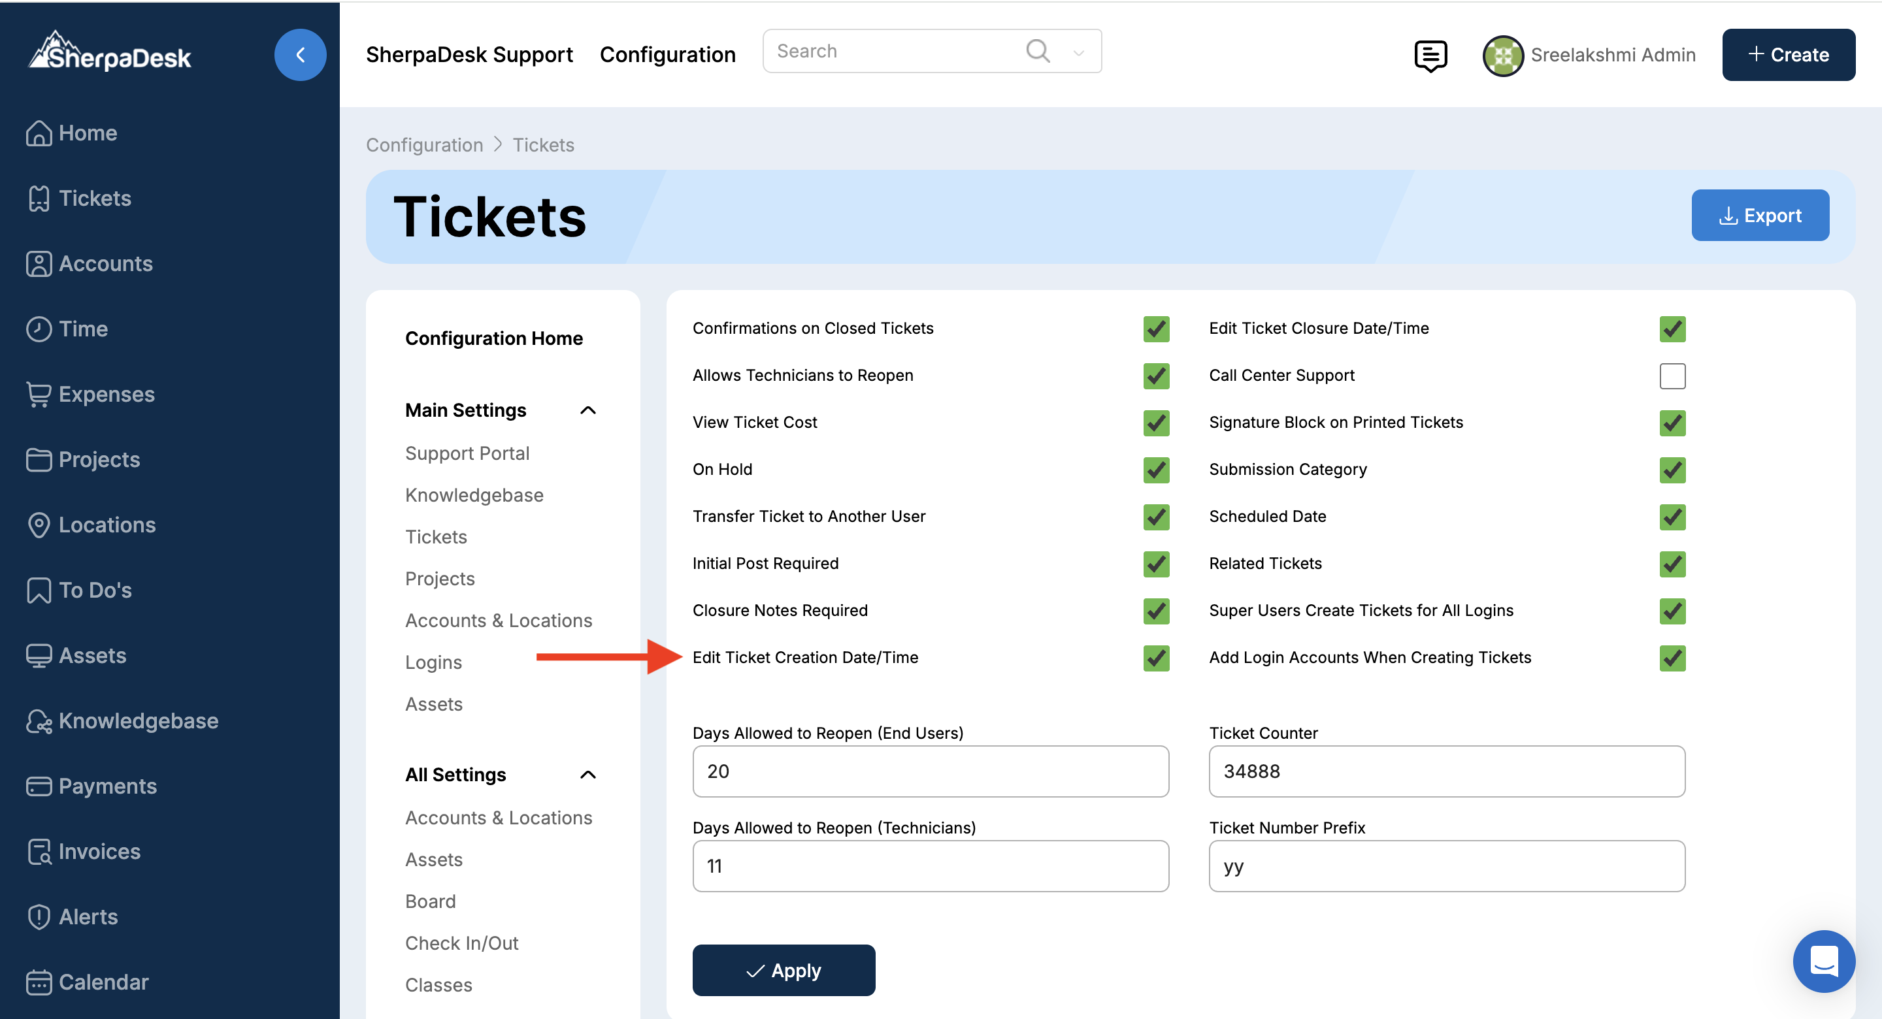
Task: Collapse the Main Settings section
Action: (x=587, y=410)
